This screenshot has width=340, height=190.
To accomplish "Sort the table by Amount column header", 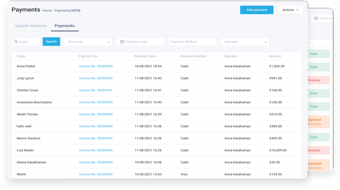I will pyautogui.click(x=275, y=56).
